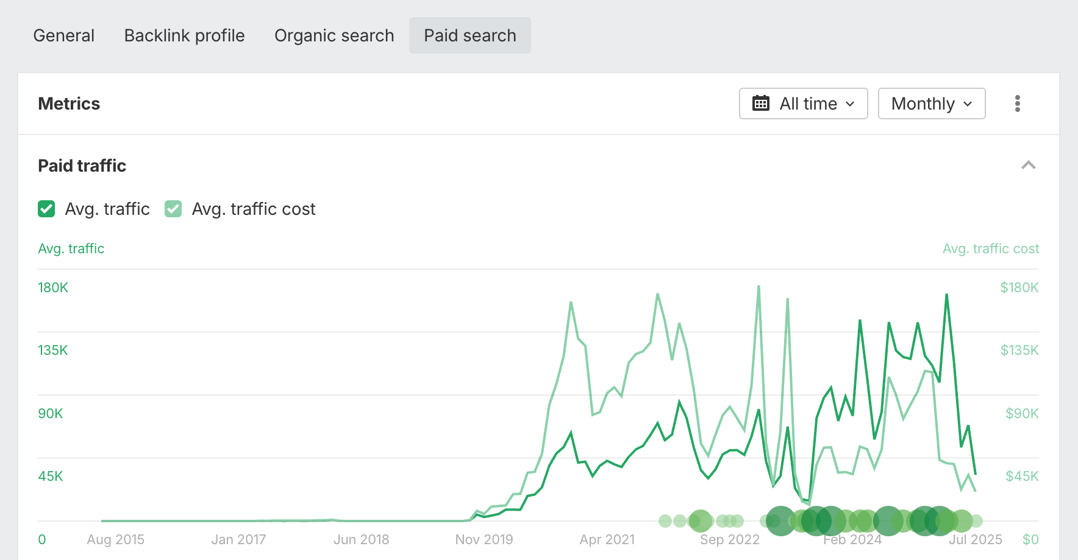Click the Avg. traffic checkmark icon
The height and width of the screenshot is (560, 1078).
pyautogui.click(x=46, y=209)
